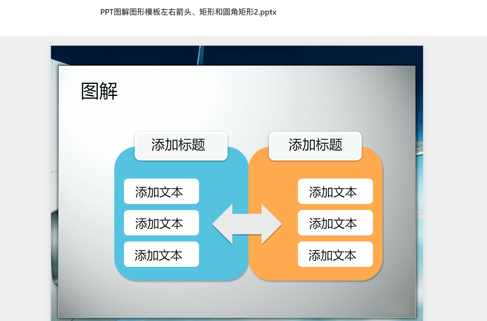Click the top 添加文本 box in the blue panel
487x321 pixels.
(x=161, y=191)
